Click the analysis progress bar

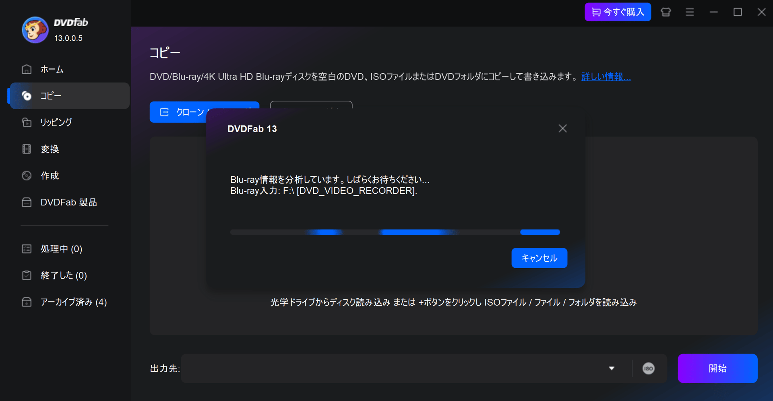[x=395, y=232]
